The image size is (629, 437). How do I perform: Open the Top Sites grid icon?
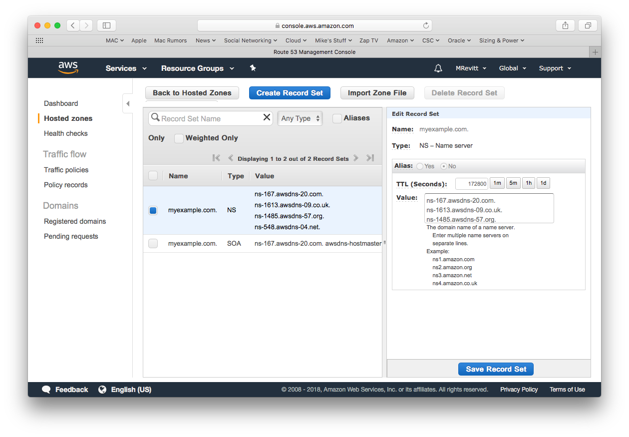tap(39, 40)
